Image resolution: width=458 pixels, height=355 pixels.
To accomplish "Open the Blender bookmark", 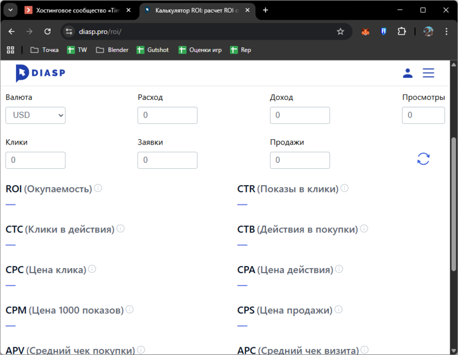I will coord(112,49).
